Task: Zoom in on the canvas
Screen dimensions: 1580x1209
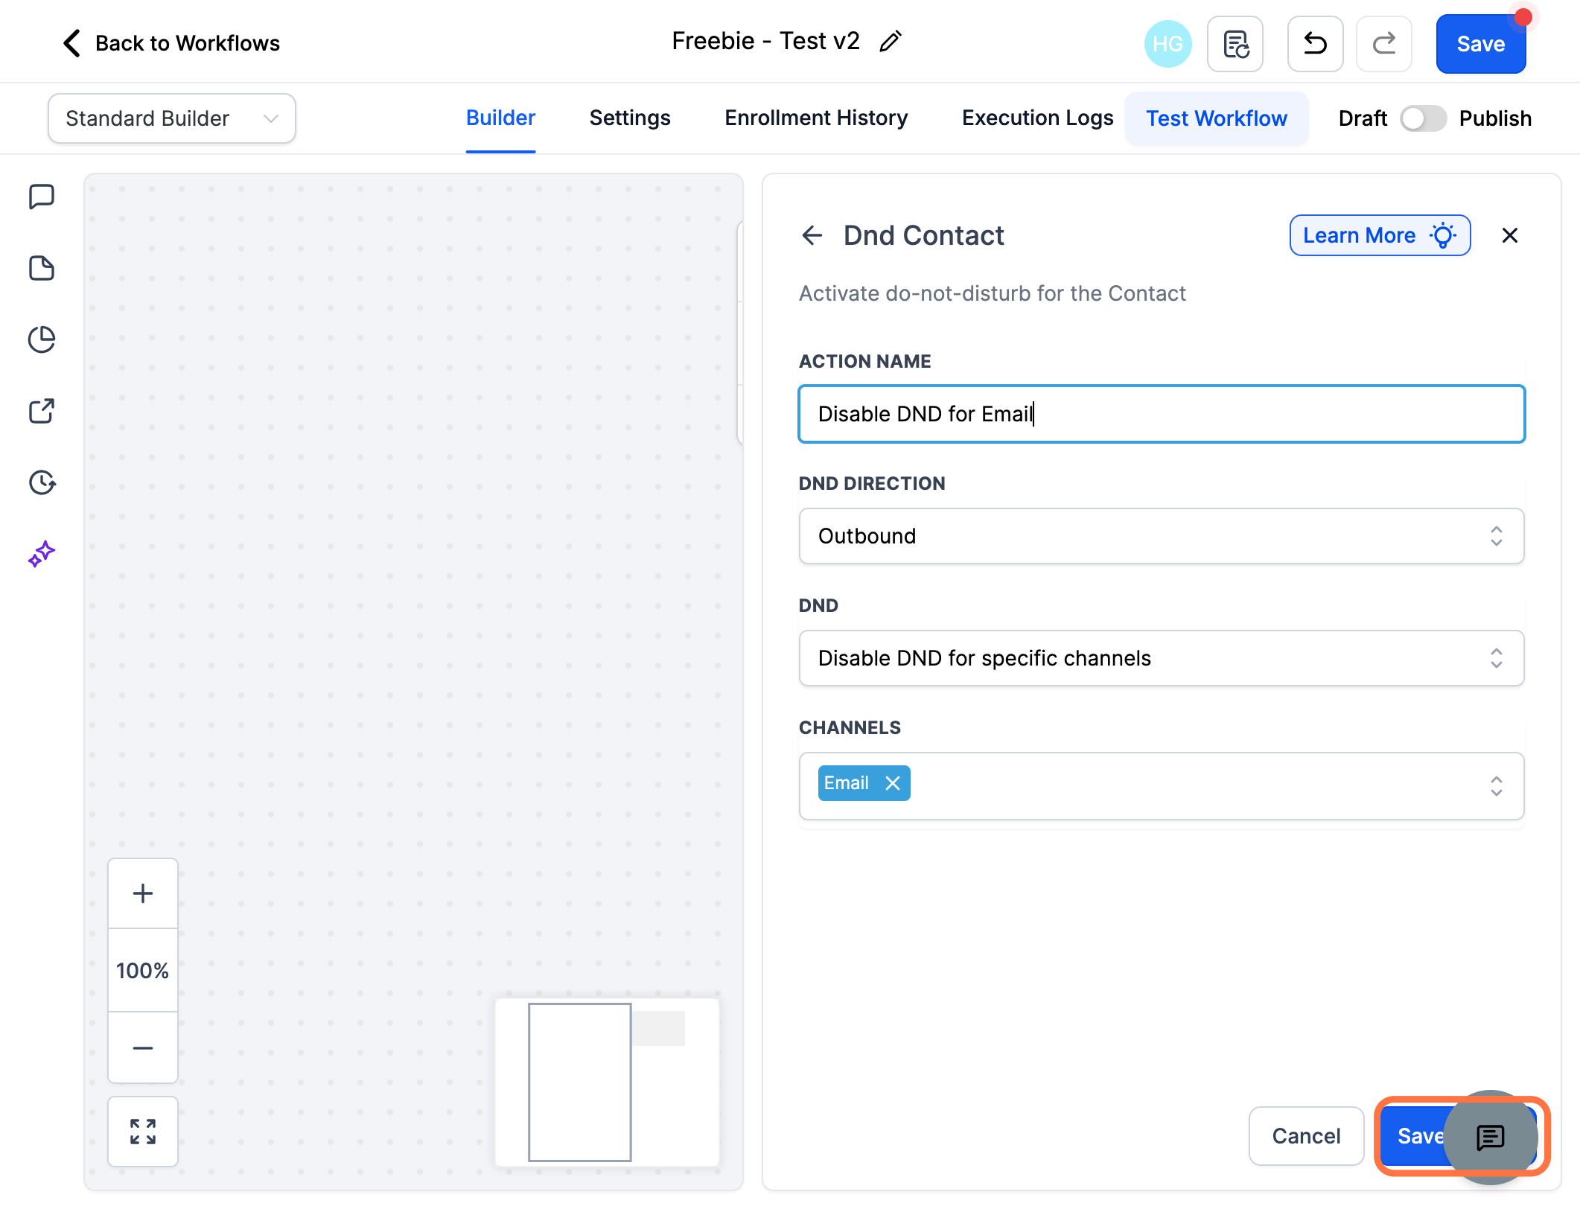Action: 143,893
